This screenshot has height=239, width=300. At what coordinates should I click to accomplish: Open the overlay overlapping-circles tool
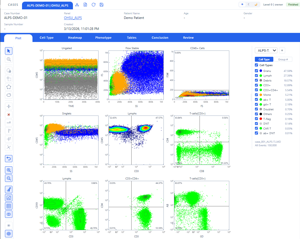point(9,214)
